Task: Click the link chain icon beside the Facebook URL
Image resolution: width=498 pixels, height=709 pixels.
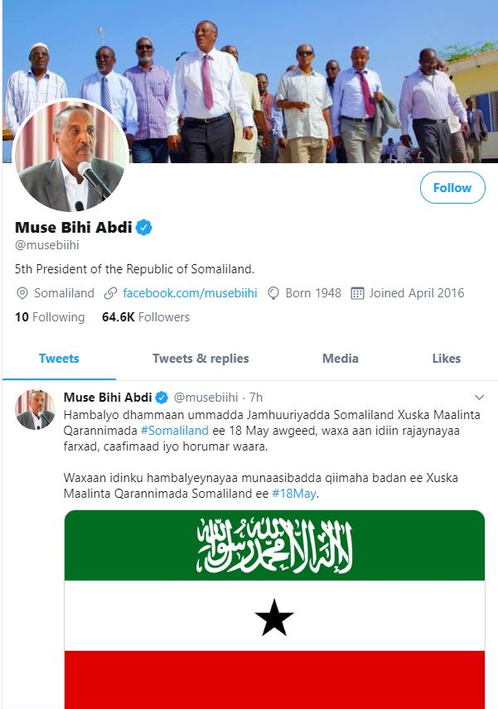Action: coord(111,293)
